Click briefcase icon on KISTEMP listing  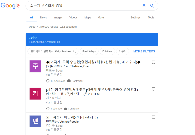[65, 108]
